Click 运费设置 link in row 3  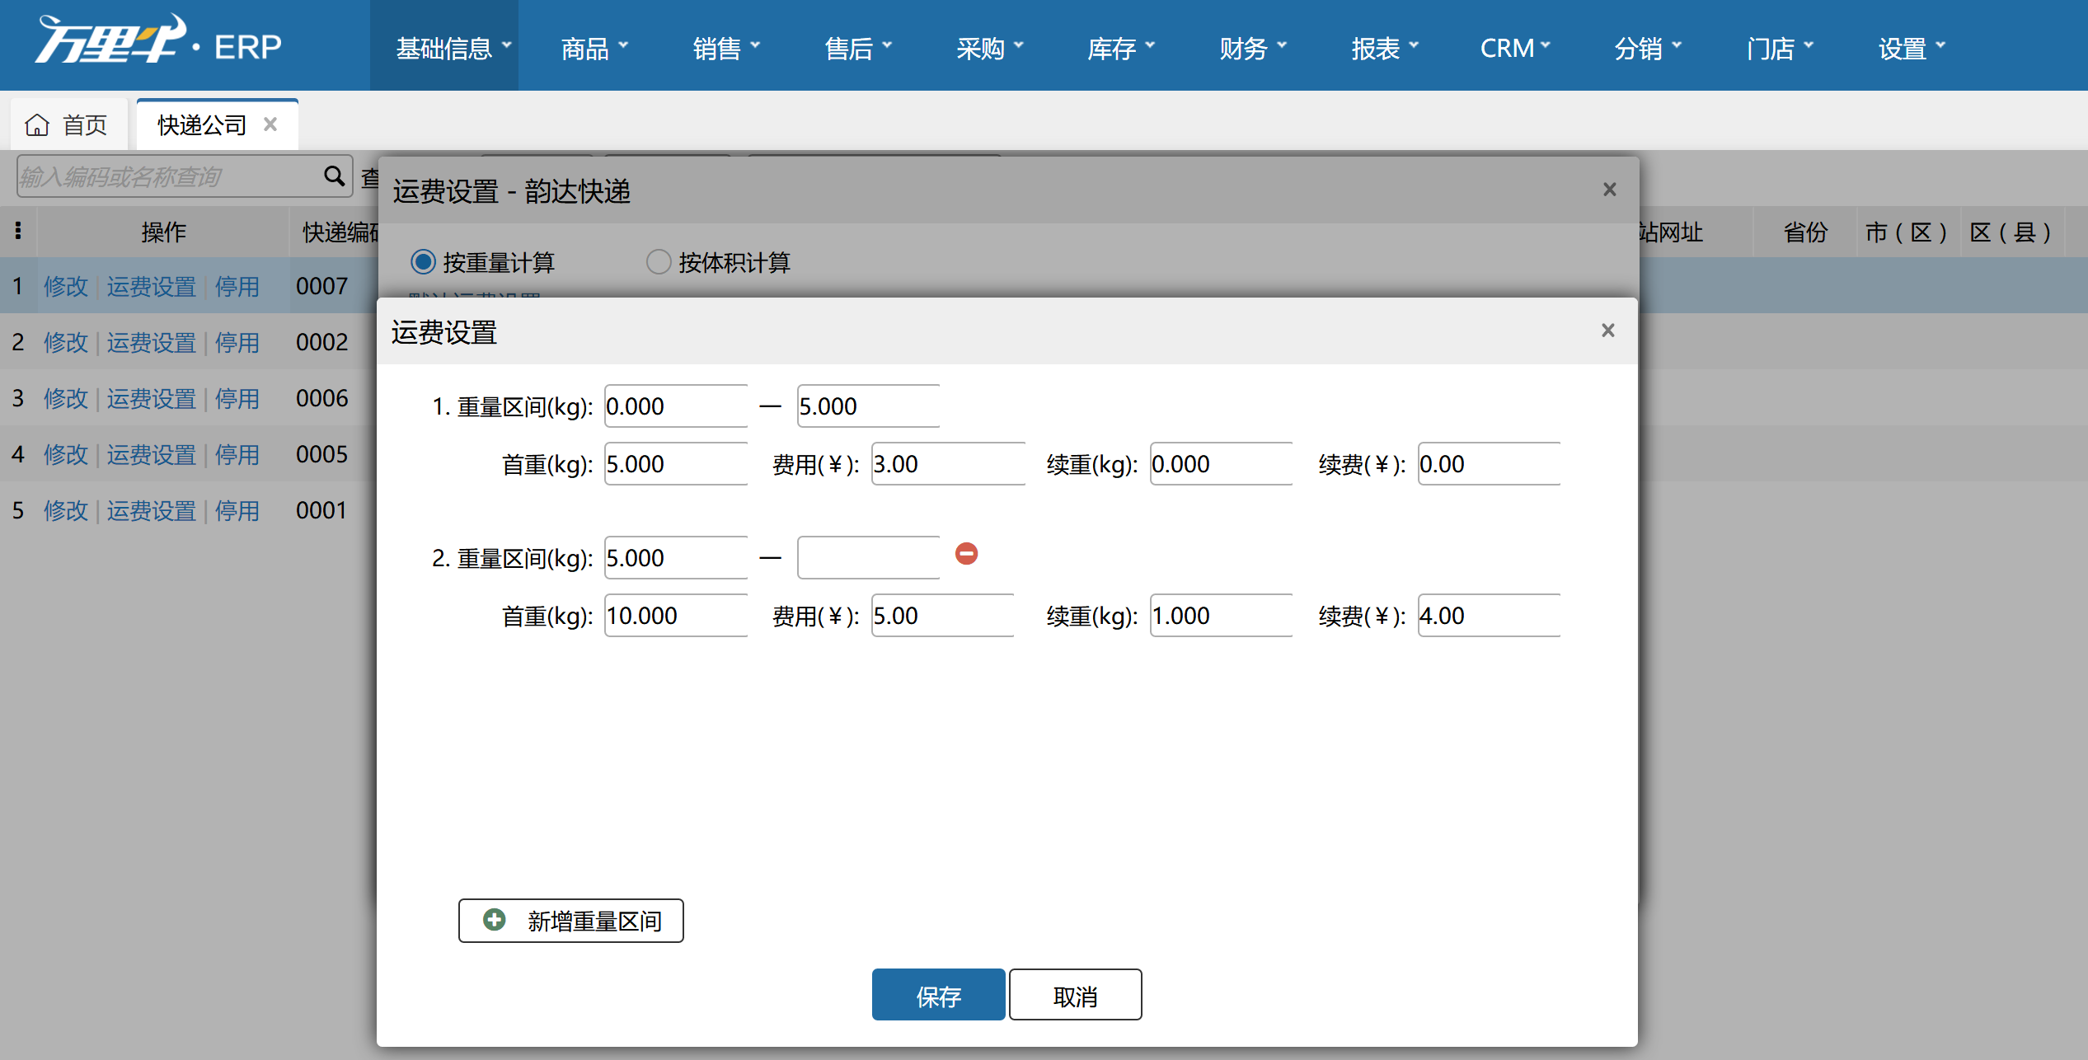click(151, 399)
